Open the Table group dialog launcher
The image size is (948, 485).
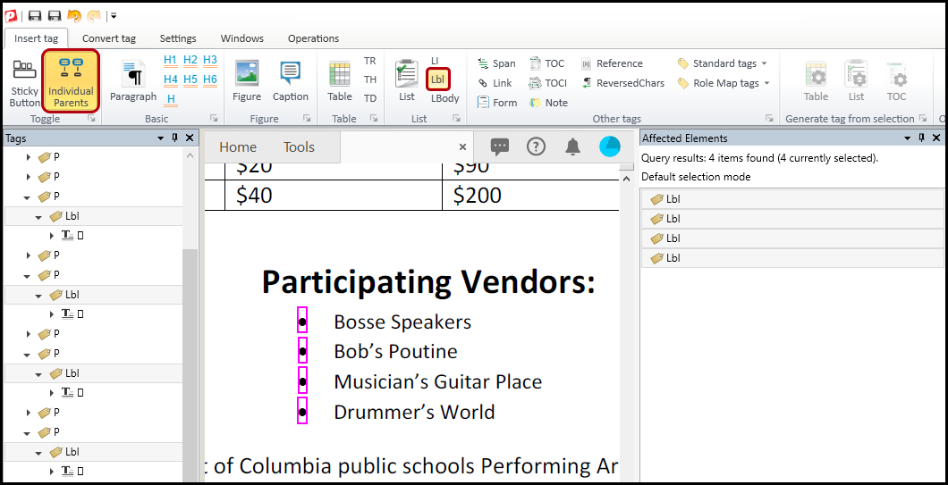[375, 119]
